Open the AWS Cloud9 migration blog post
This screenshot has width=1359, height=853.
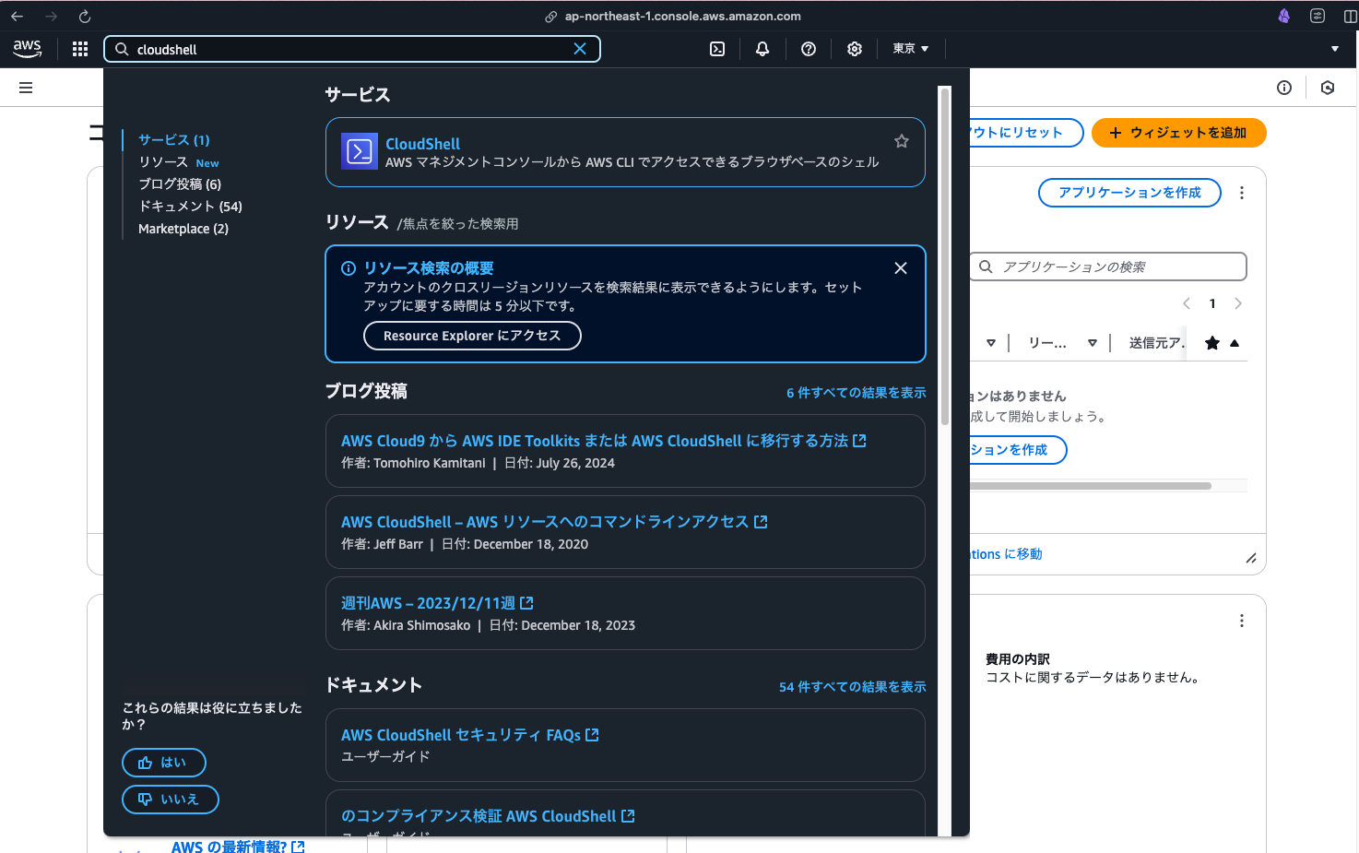pyautogui.click(x=595, y=441)
